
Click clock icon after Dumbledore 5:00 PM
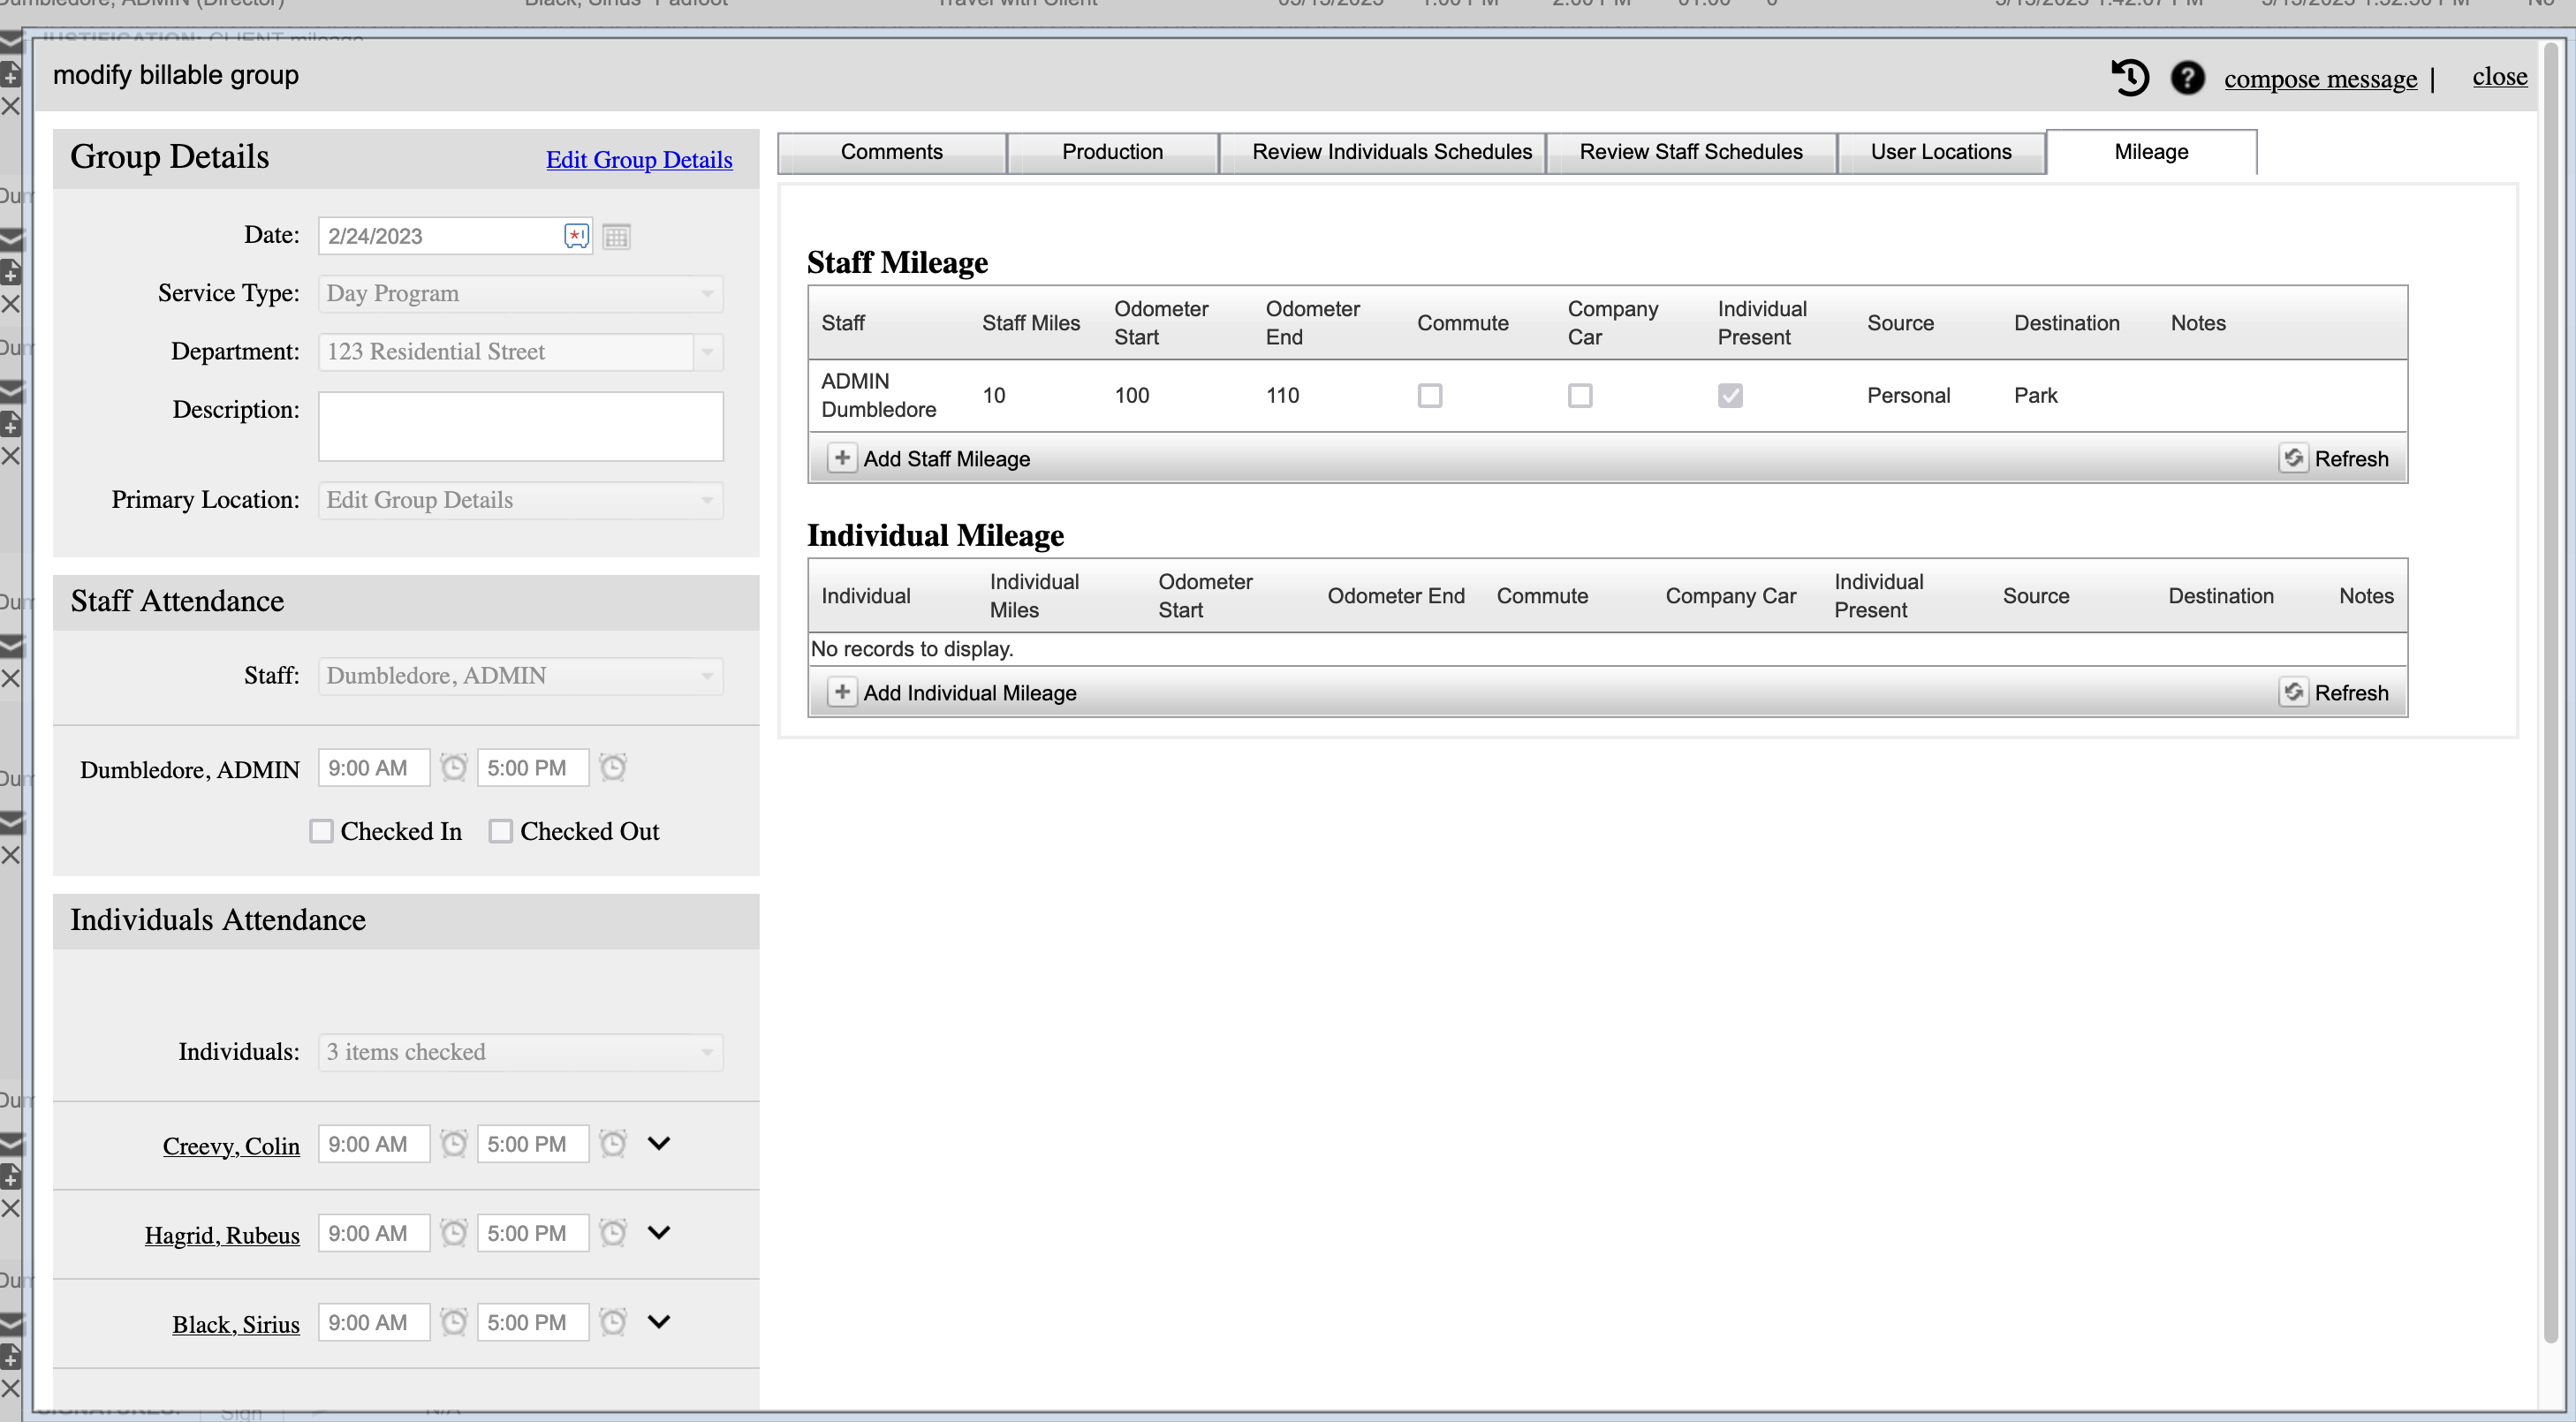click(x=613, y=767)
